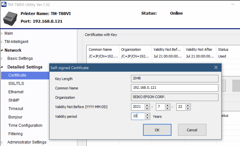Expand the TM-Intelligent tree node

pos(2,42)
